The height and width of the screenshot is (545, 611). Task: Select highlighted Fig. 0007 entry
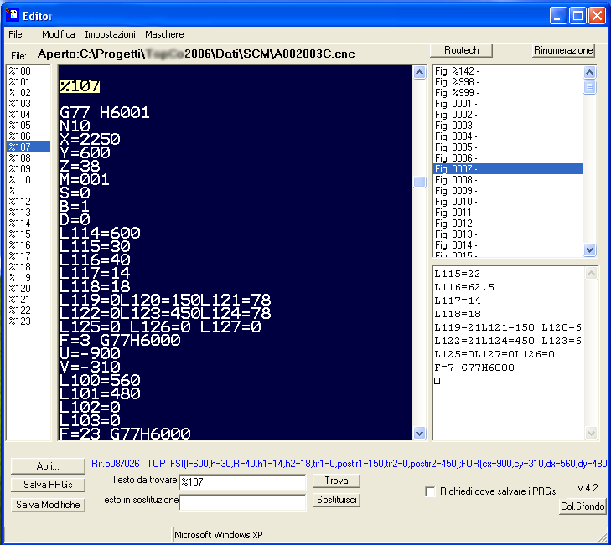508,169
